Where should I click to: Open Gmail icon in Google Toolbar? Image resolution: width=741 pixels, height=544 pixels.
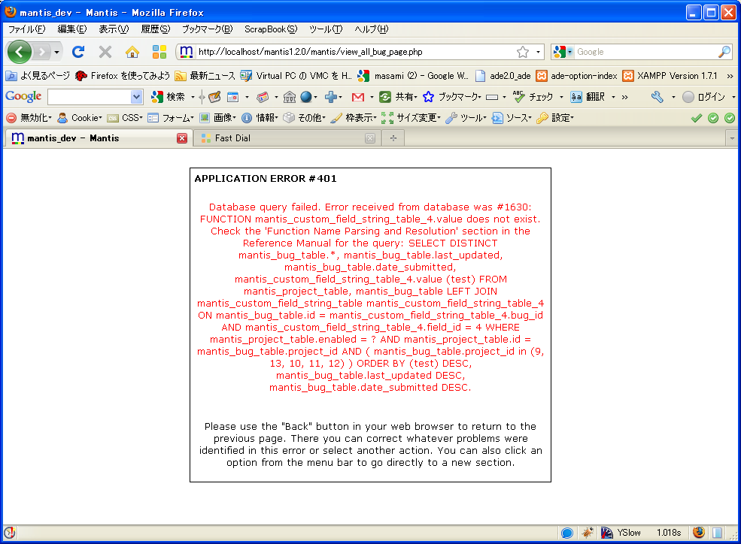pyautogui.click(x=358, y=97)
